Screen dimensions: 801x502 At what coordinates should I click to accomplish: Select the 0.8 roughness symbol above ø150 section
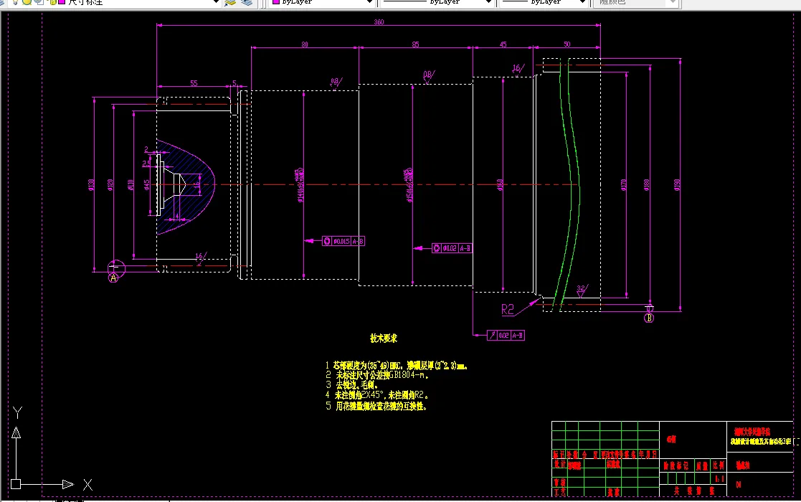tap(429, 76)
